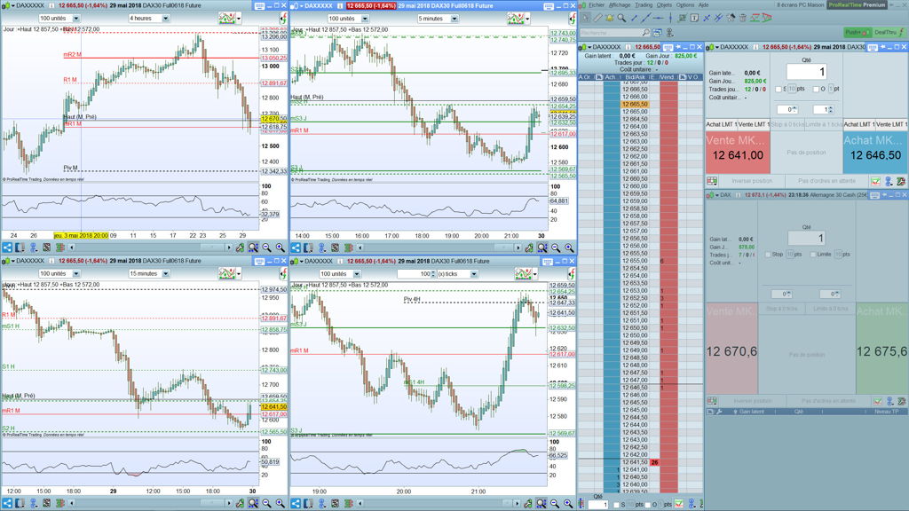Click wrench settings icon under 4 heures chart

[240, 248]
